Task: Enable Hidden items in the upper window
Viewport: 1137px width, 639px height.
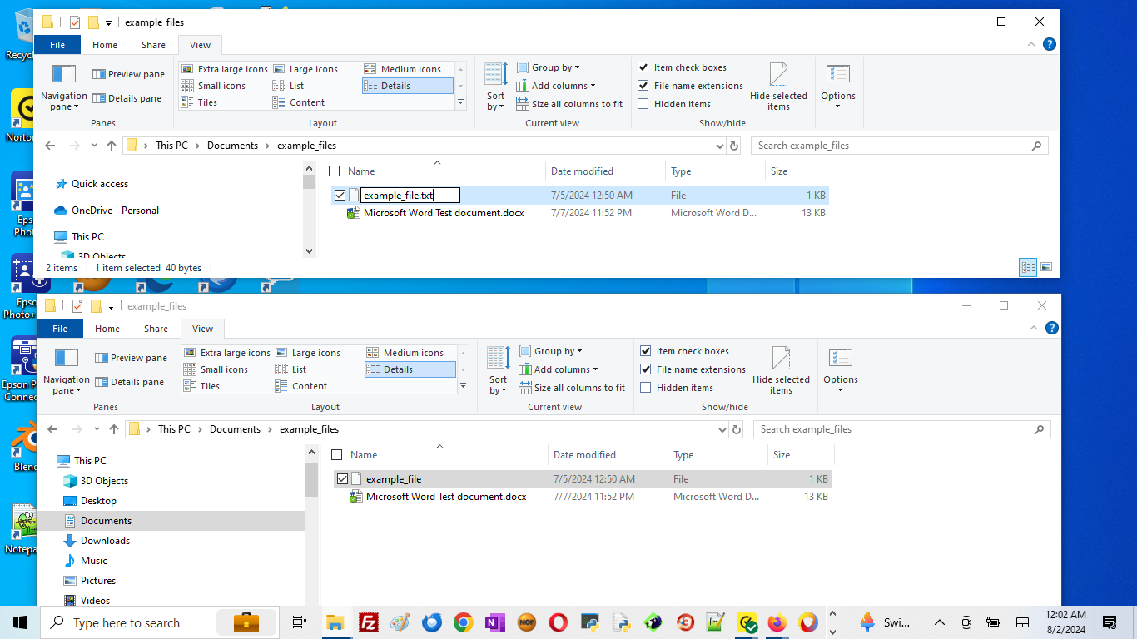Action: (643, 104)
